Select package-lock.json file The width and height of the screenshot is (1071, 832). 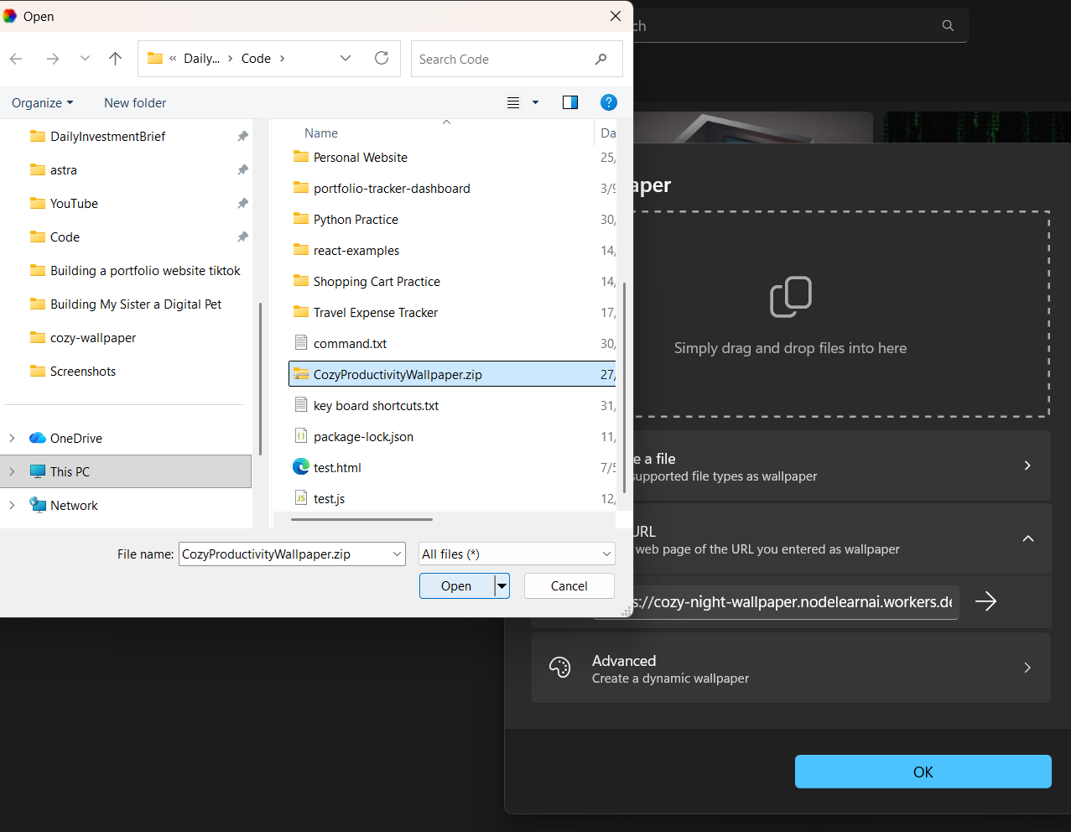pos(363,437)
